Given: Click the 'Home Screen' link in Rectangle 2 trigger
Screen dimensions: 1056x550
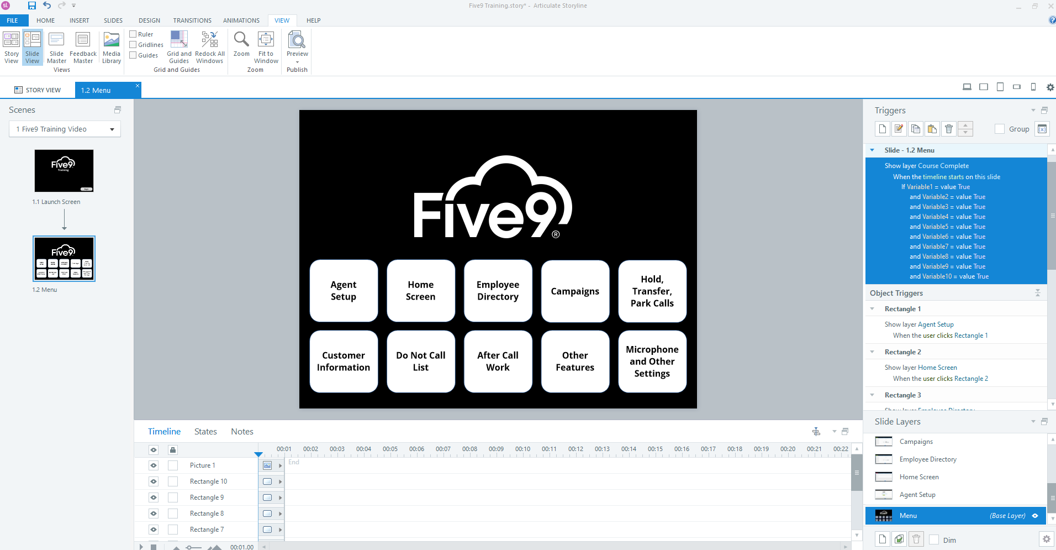Looking at the screenshot, I should coord(937,368).
